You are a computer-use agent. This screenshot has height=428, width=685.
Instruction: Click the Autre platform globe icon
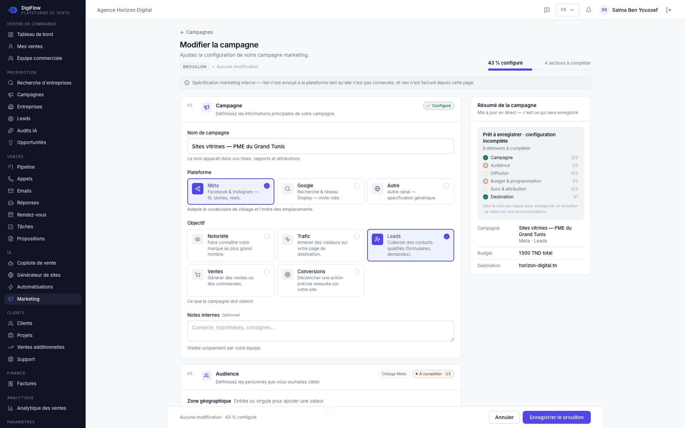point(377,189)
